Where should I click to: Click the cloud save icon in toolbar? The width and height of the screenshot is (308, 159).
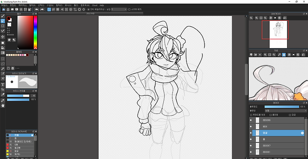[x=3, y=9]
